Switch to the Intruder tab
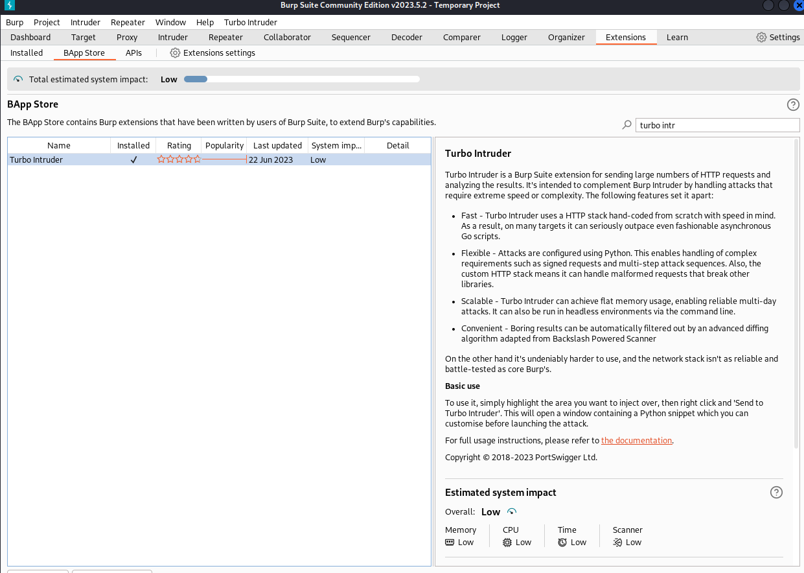 coord(173,37)
